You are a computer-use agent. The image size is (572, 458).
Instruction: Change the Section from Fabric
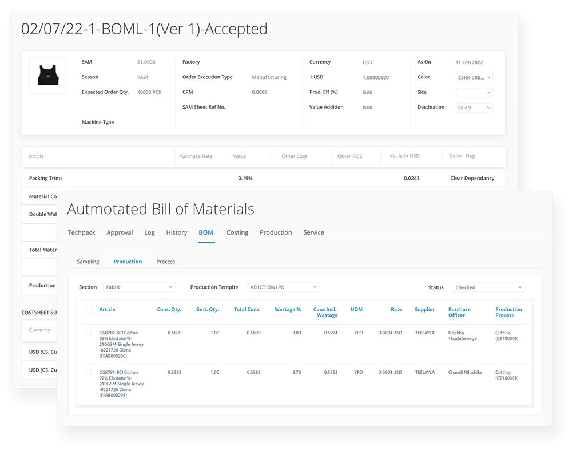(x=139, y=286)
